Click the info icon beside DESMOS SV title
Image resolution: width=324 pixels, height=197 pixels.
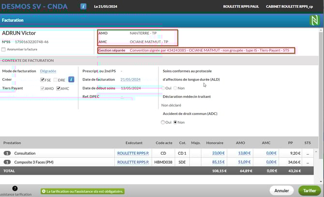point(83,7)
